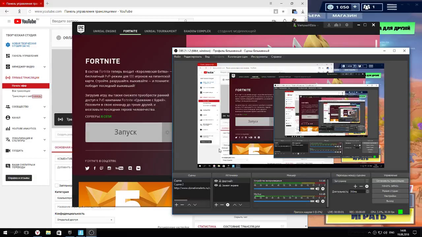Click the Epic Games logo in launcher
This screenshot has height=237, width=422.
(x=81, y=29)
